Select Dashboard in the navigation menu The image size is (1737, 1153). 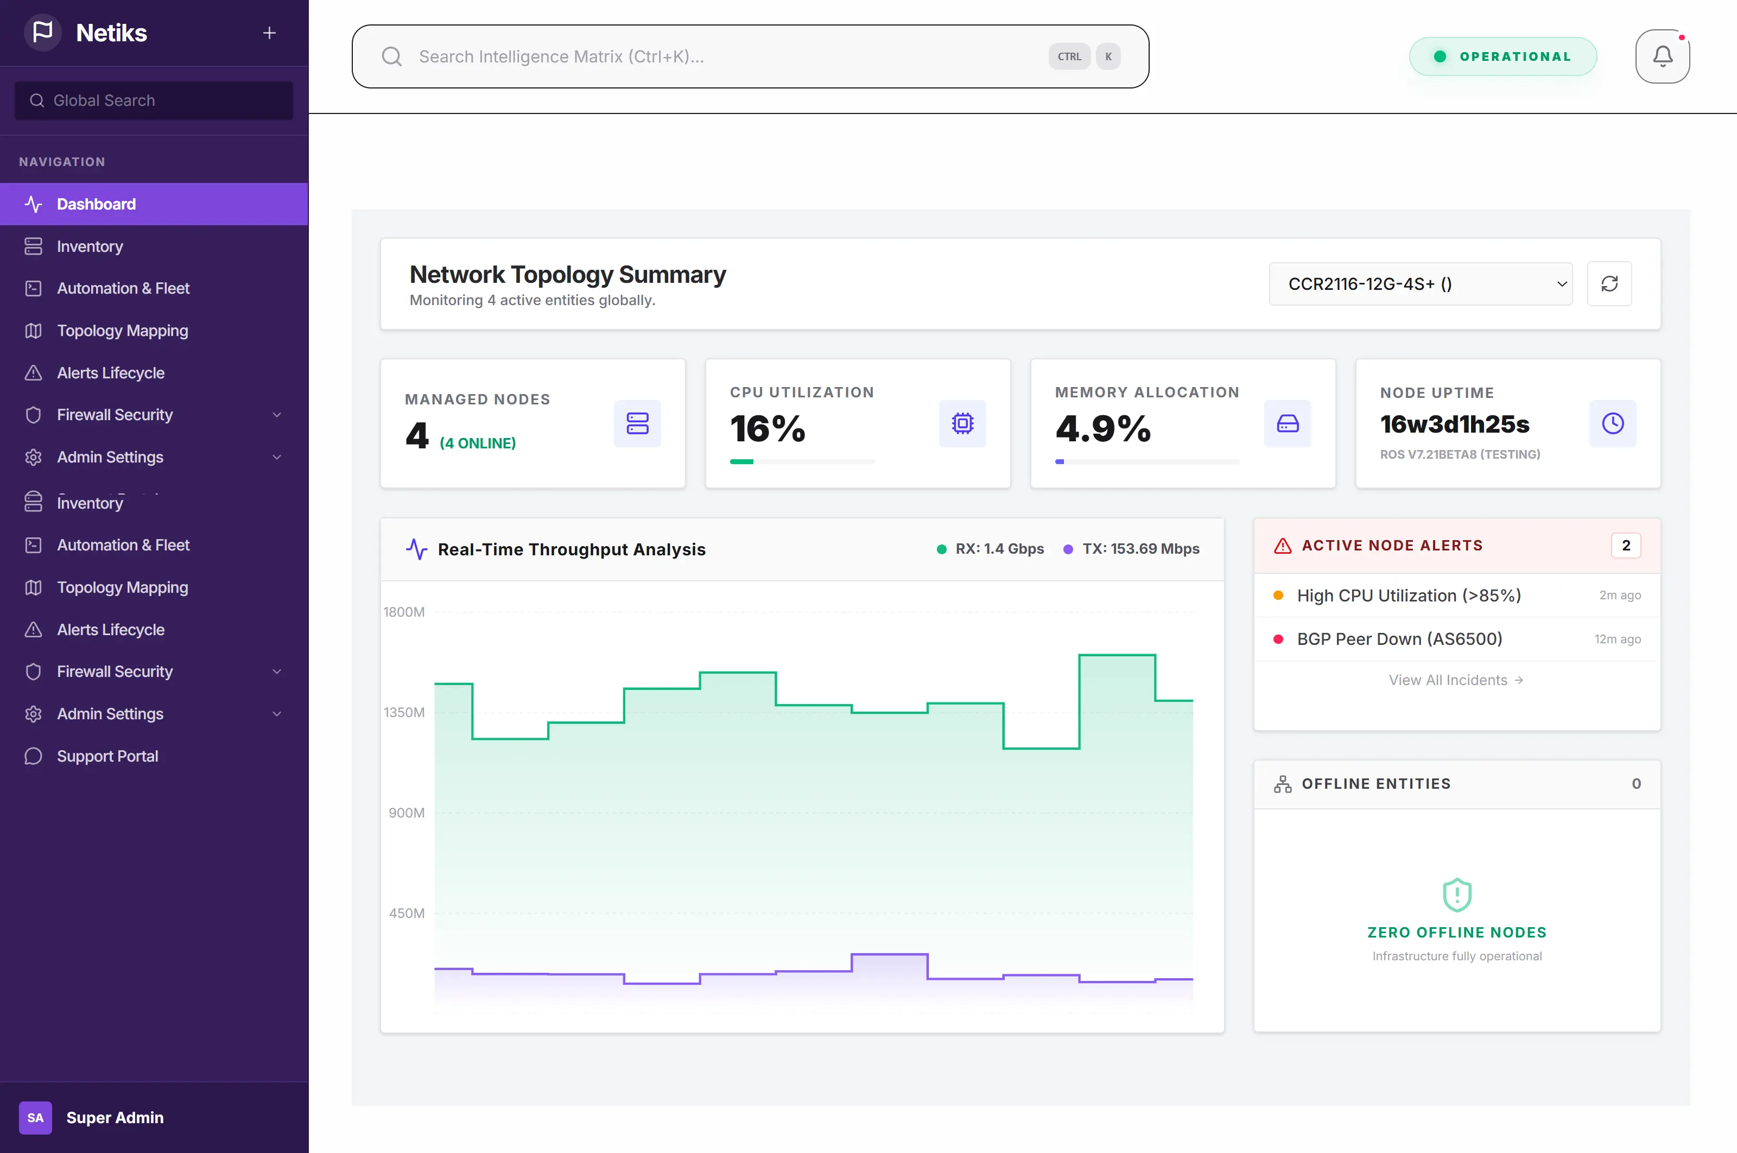pos(96,204)
